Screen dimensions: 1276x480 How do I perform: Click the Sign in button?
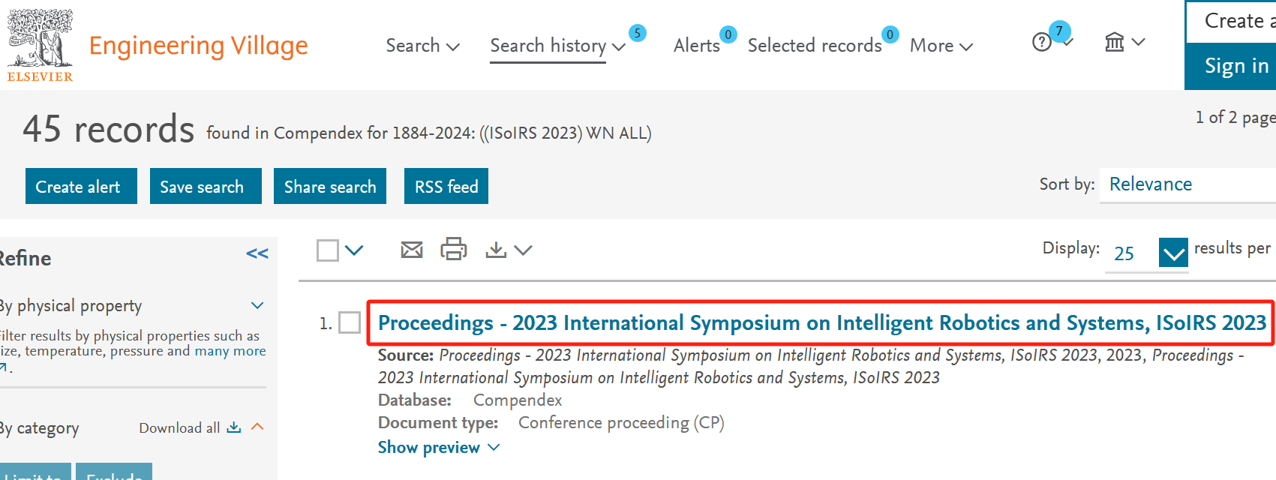click(x=1234, y=67)
